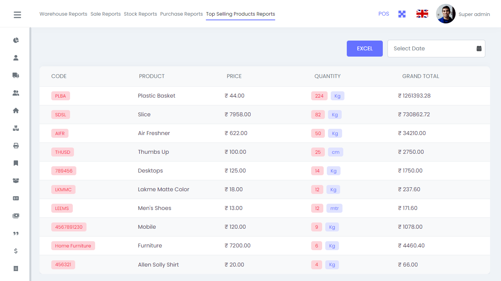Open the fullscreen expand icon in header

click(402, 14)
